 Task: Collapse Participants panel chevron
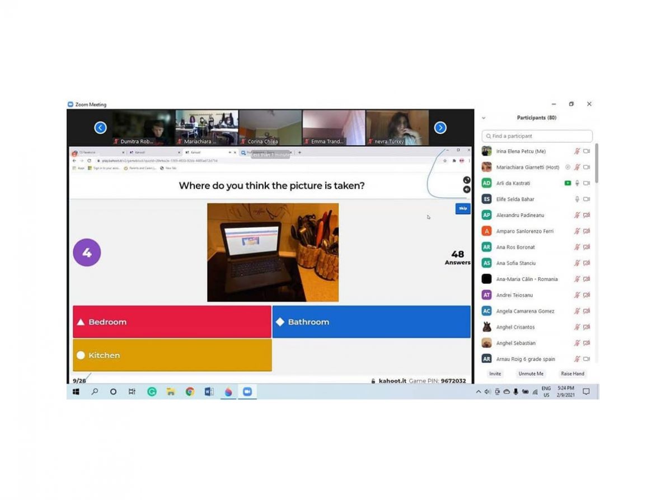pyautogui.click(x=484, y=118)
